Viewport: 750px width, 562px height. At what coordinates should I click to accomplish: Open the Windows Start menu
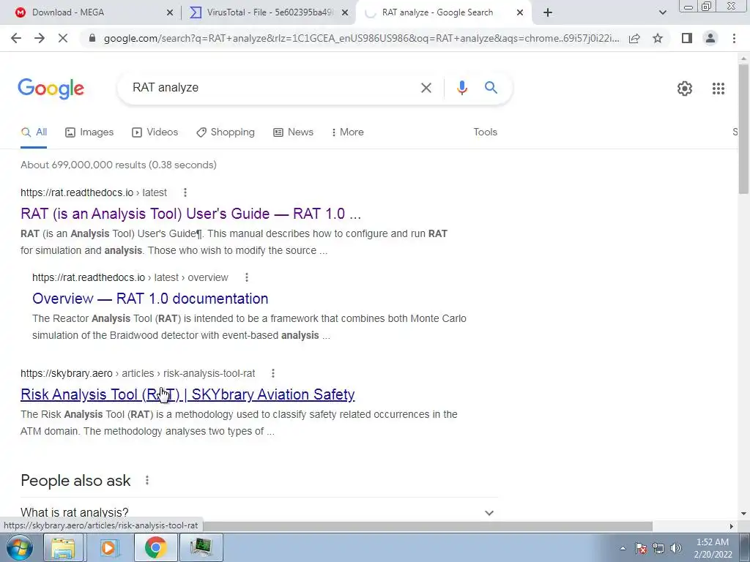pyautogui.click(x=19, y=547)
